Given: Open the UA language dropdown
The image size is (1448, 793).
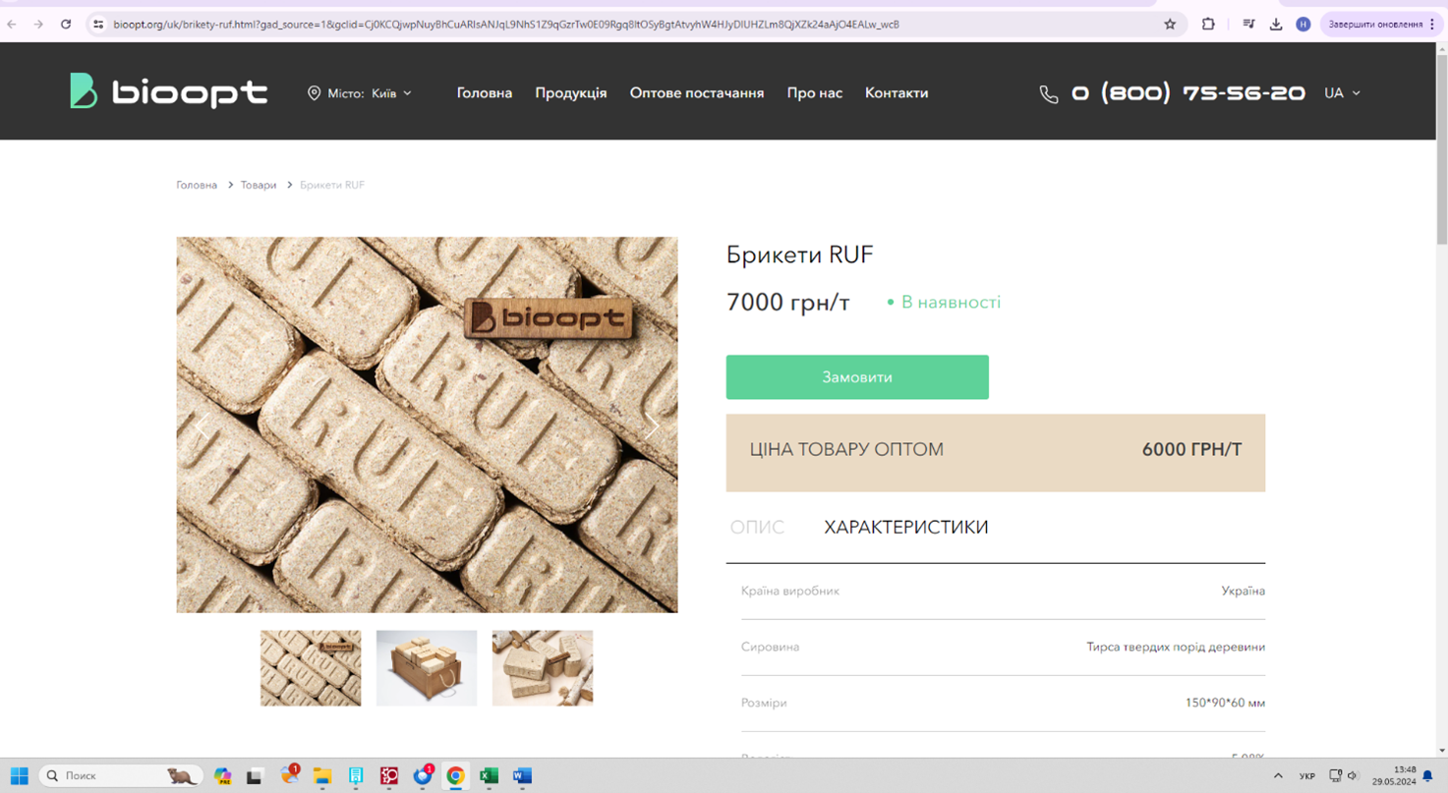Looking at the screenshot, I should coord(1342,93).
